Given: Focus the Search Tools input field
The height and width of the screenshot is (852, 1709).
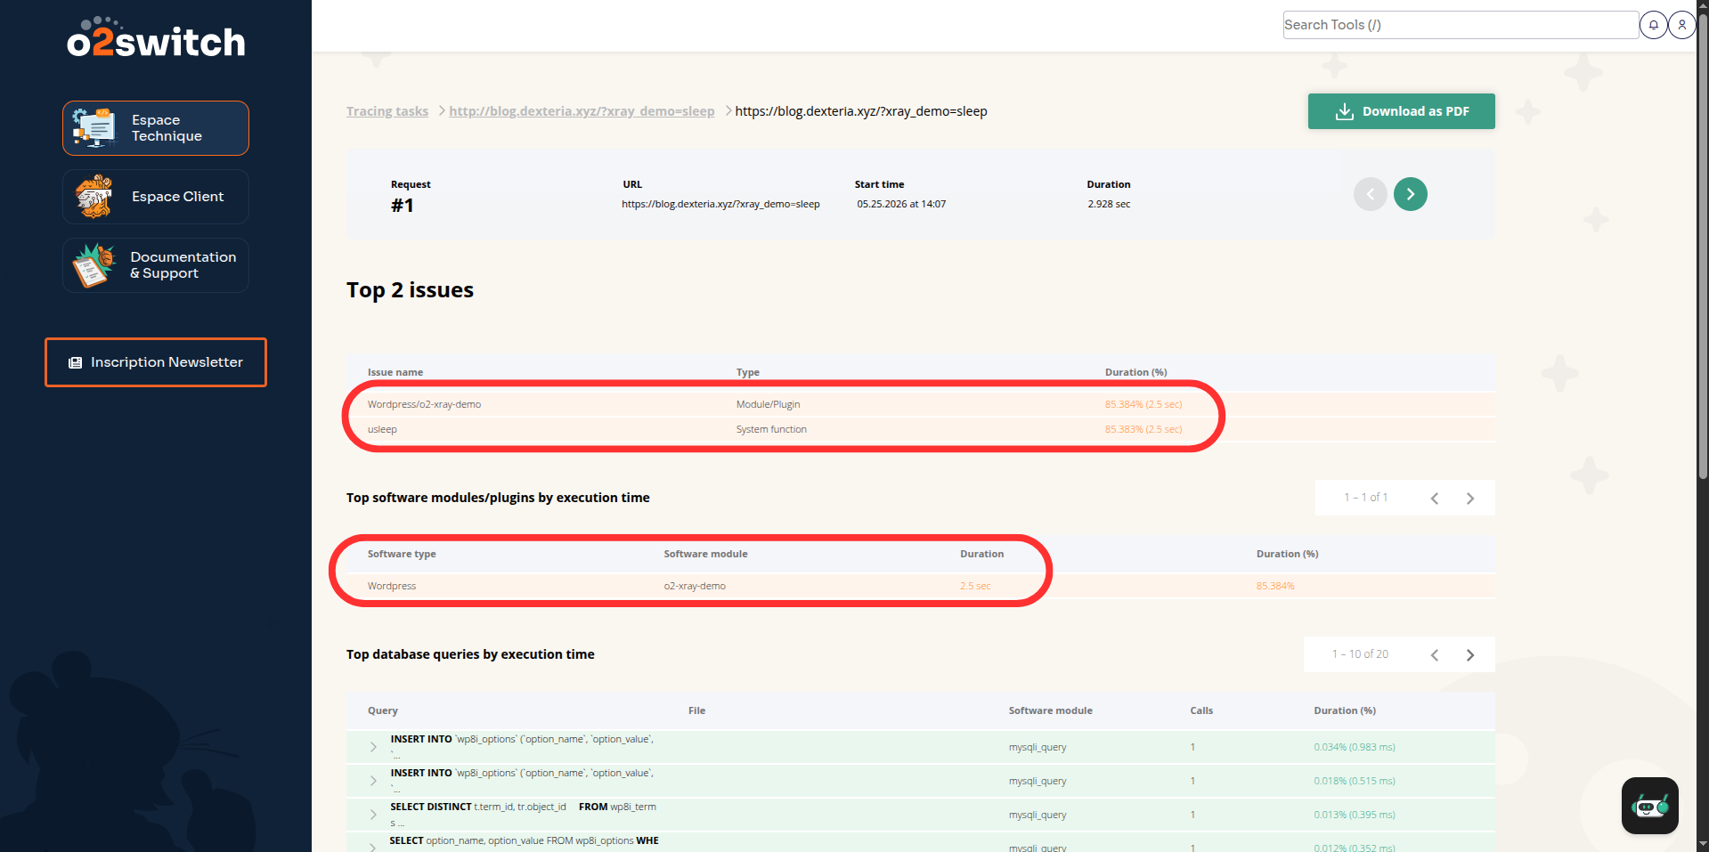Looking at the screenshot, I should point(1461,25).
